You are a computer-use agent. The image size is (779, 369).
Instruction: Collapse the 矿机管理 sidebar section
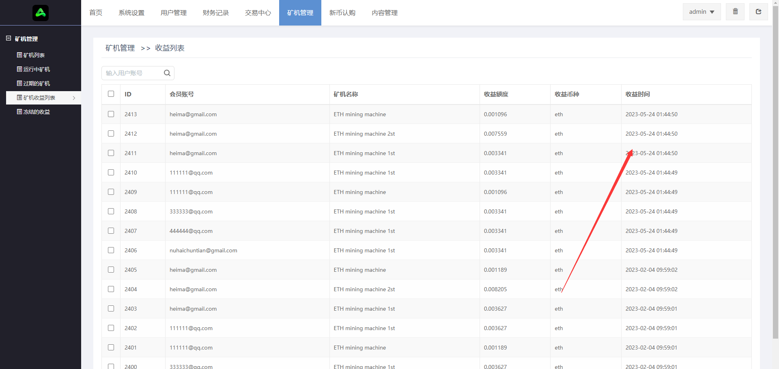pyautogui.click(x=9, y=38)
